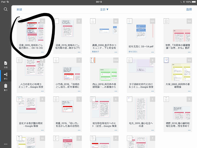Open the 大塚_2000_共同体の基礎理論 thumbnail
Image resolution: width=197 pixels, height=148 pixels.
click(x=178, y=69)
